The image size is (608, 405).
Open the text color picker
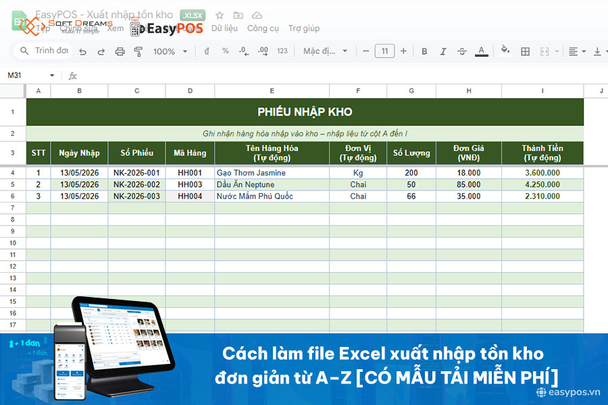(481, 51)
